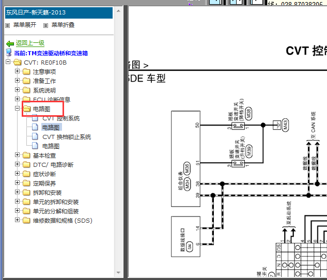This screenshot has height=280, width=327.
Task: Click the CVT 控制系统 page icon
Action: pyautogui.click(x=35, y=118)
